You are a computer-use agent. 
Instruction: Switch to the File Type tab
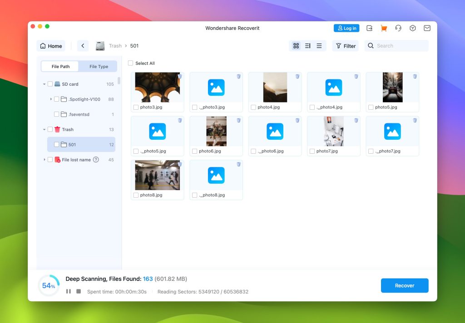(x=98, y=66)
